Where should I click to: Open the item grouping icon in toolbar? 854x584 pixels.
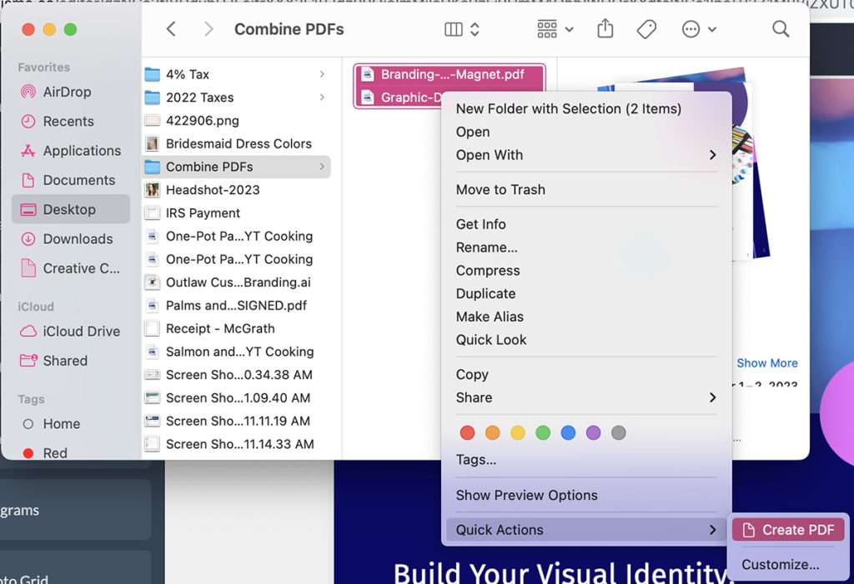click(546, 28)
